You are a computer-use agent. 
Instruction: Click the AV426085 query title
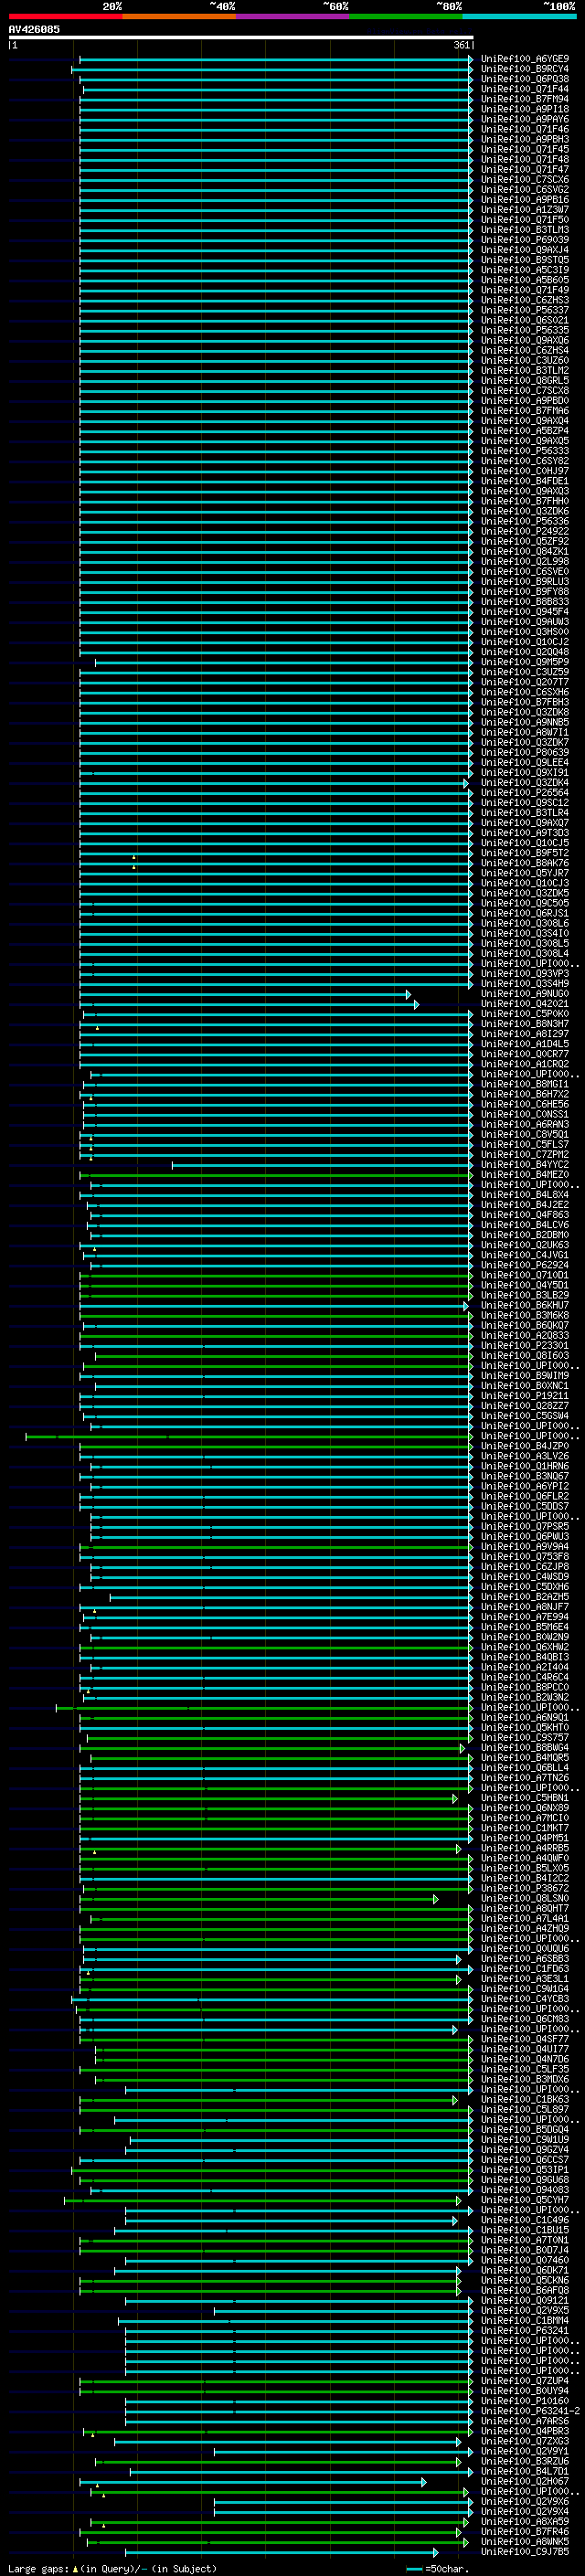coord(34,29)
